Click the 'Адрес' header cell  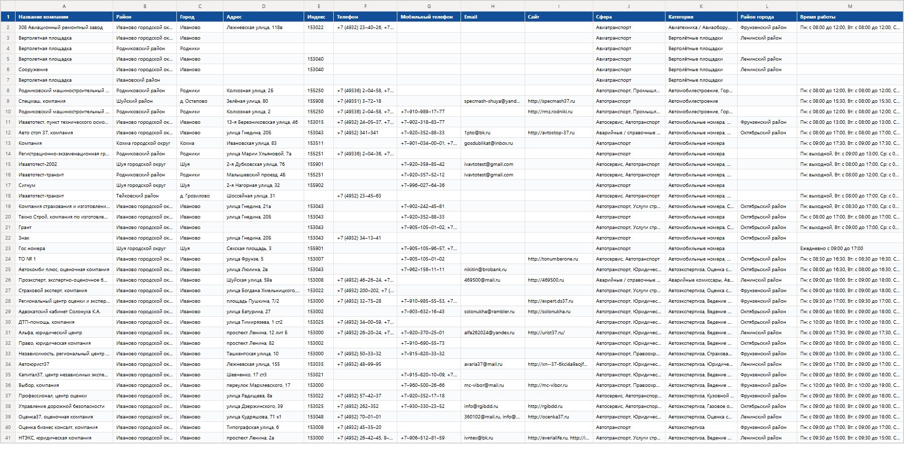pos(264,17)
